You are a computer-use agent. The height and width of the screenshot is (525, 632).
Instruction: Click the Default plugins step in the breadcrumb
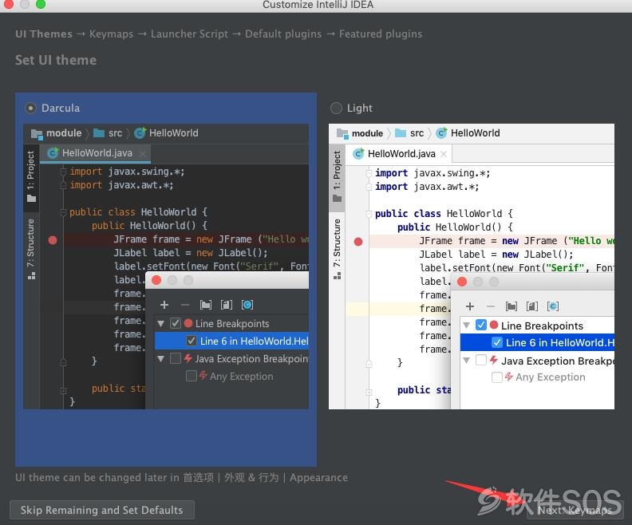(283, 34)
